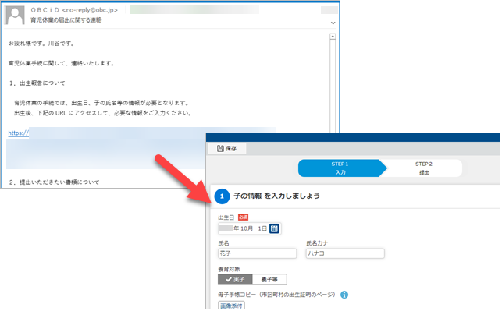The width and height of the screenshot is (502, 311).
Task: Open the 出生日 calendar picker icon
Action: pyautogui.click(x=274, y=228)
